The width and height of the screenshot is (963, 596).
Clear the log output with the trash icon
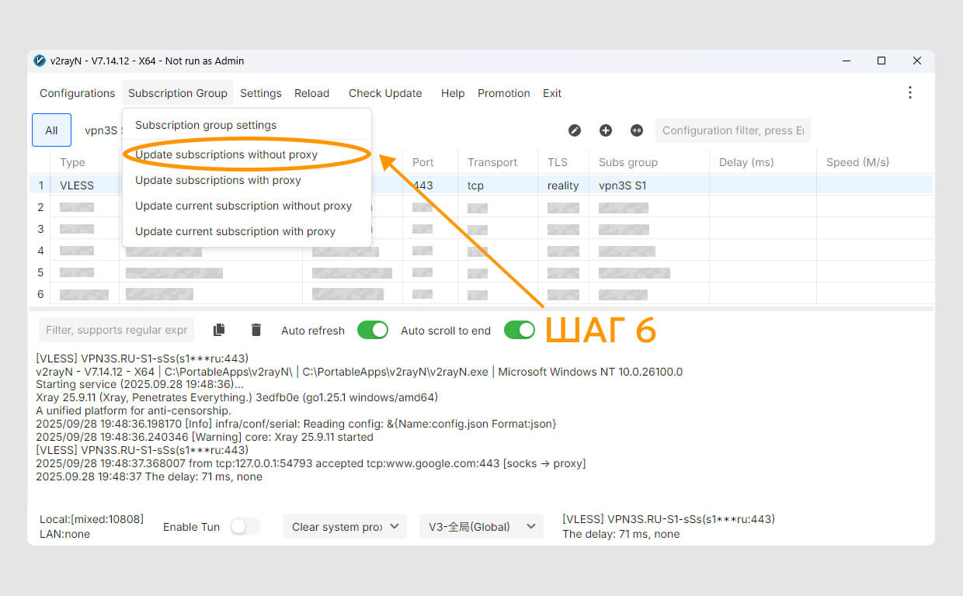tap(256, 330)
